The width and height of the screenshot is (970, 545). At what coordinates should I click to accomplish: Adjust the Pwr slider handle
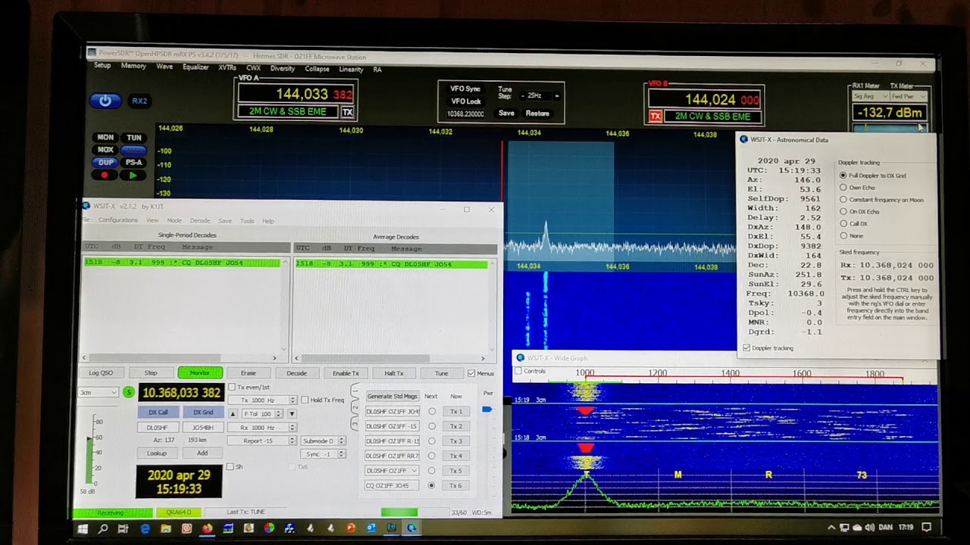487,410
